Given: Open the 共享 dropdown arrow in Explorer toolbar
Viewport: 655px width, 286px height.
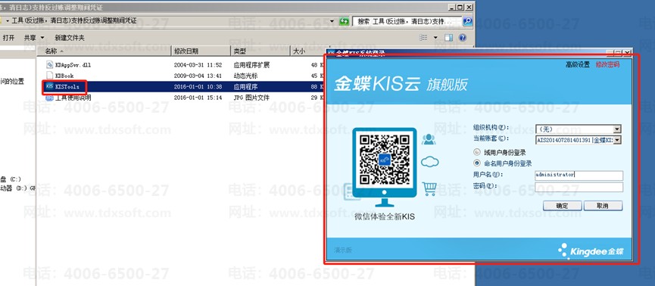Looking at the screenshot, I should pos(42,38).
